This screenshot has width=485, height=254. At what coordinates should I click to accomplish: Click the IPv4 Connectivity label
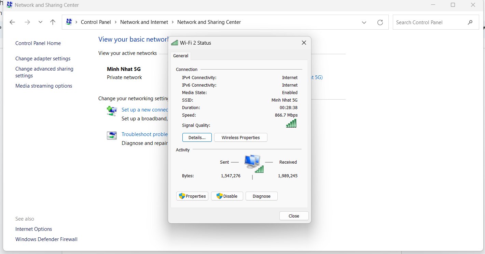[x=199, y=78]
